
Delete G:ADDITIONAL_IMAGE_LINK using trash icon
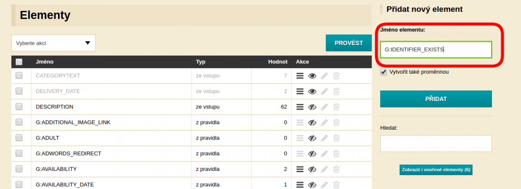(x=336, y=122)
